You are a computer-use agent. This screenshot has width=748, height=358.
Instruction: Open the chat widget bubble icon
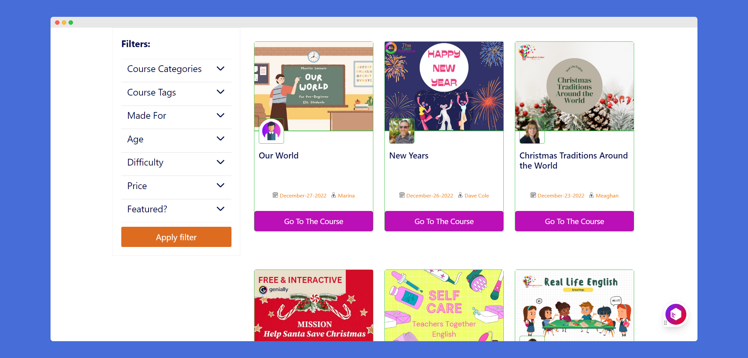[x=676, y=314]
